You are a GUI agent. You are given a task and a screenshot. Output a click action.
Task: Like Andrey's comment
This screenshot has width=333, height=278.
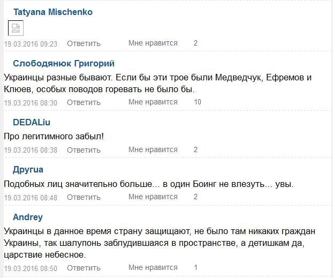(x=153, y=267)
